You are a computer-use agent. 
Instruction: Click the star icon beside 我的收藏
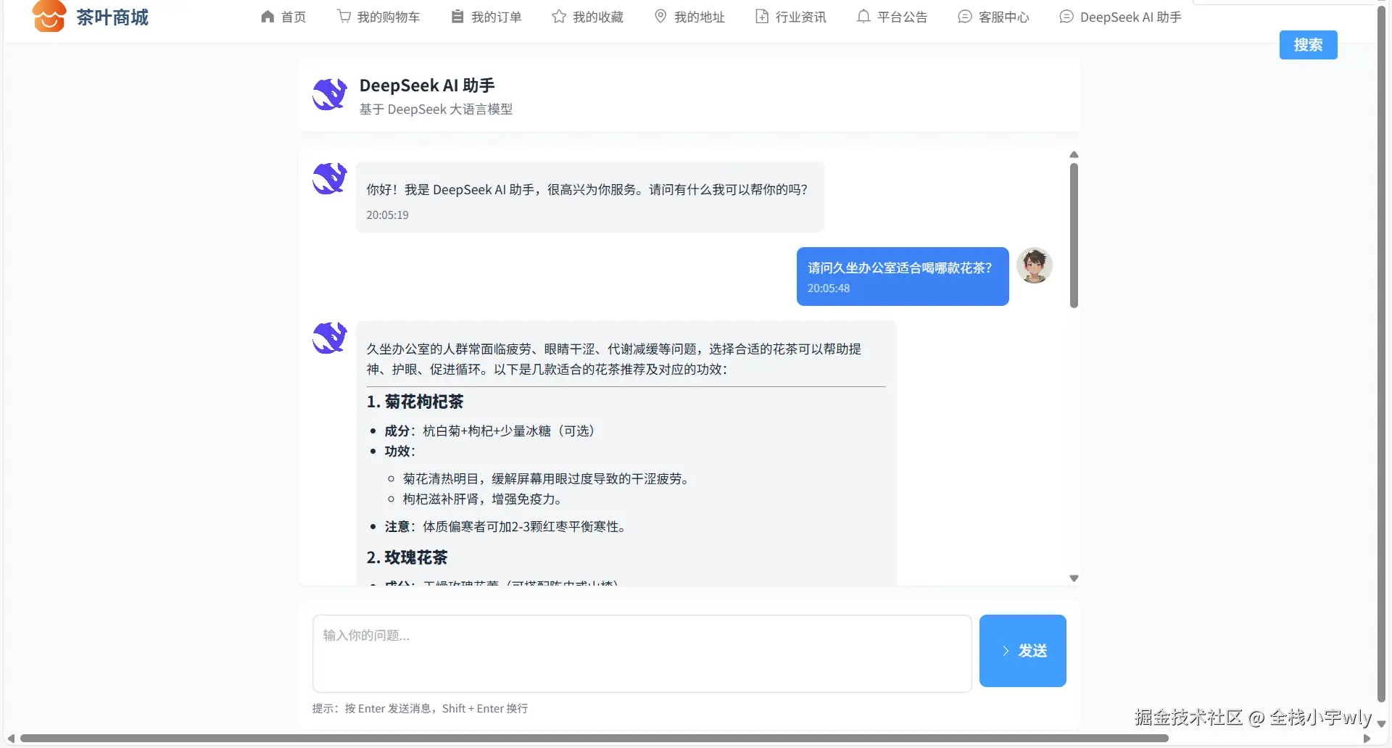tap(559, 17)
